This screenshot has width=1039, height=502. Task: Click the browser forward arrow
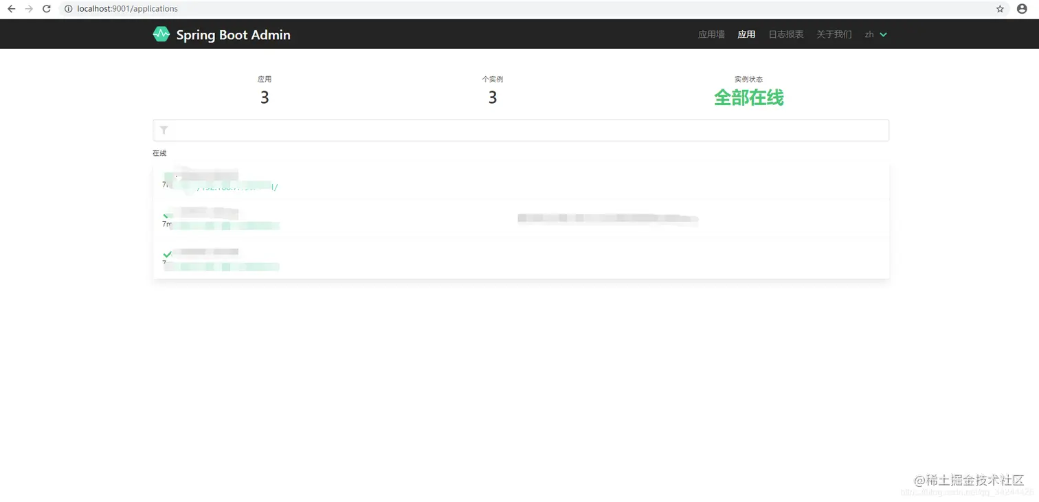pyautogui.click(x=29, y=9)
